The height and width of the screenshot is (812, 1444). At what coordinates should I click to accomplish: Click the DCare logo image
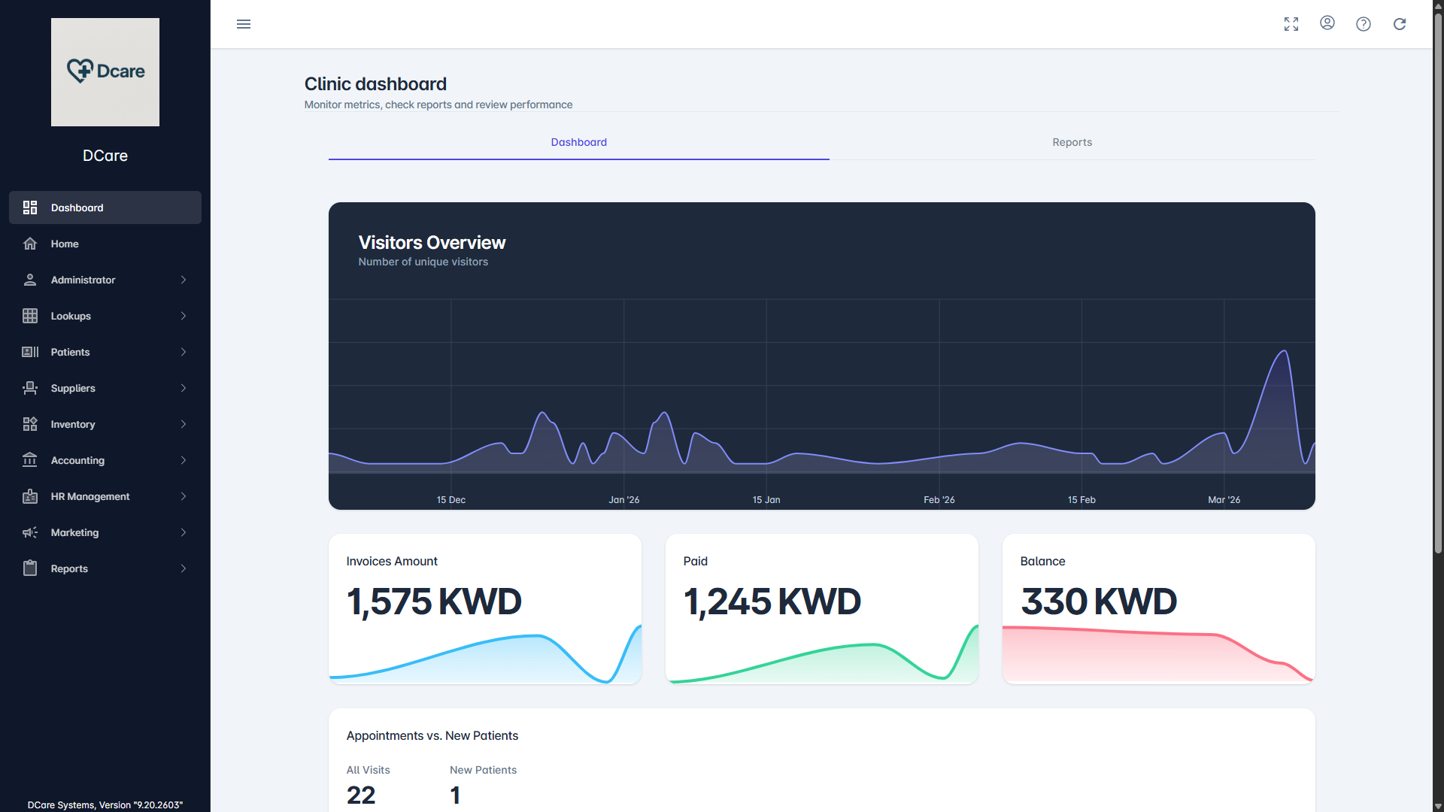tap(105, 71)
